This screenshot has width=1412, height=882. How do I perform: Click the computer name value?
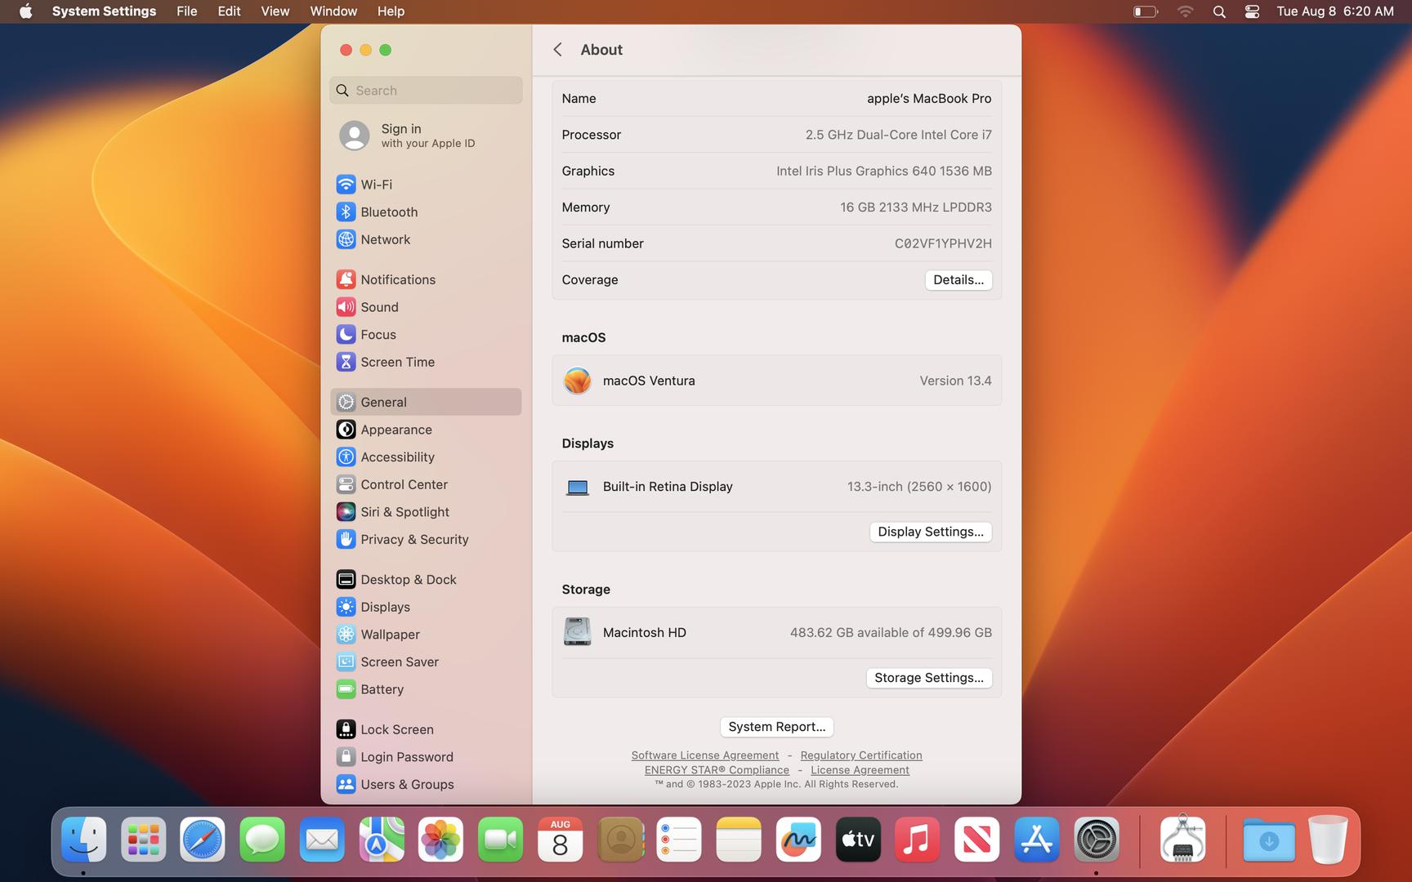[x=929, y=99]
